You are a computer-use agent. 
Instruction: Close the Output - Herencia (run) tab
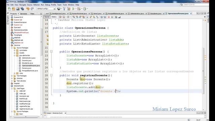pos(65,113)
